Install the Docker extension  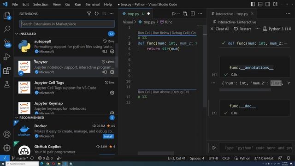point(108,136)
